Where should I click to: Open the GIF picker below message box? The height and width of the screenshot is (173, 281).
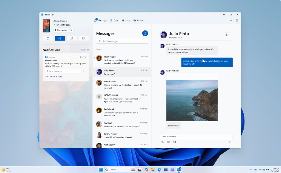pos(169,142)
